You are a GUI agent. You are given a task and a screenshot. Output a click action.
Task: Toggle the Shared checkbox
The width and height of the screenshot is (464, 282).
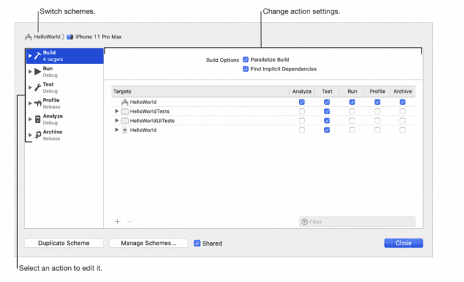pos(197,244)
